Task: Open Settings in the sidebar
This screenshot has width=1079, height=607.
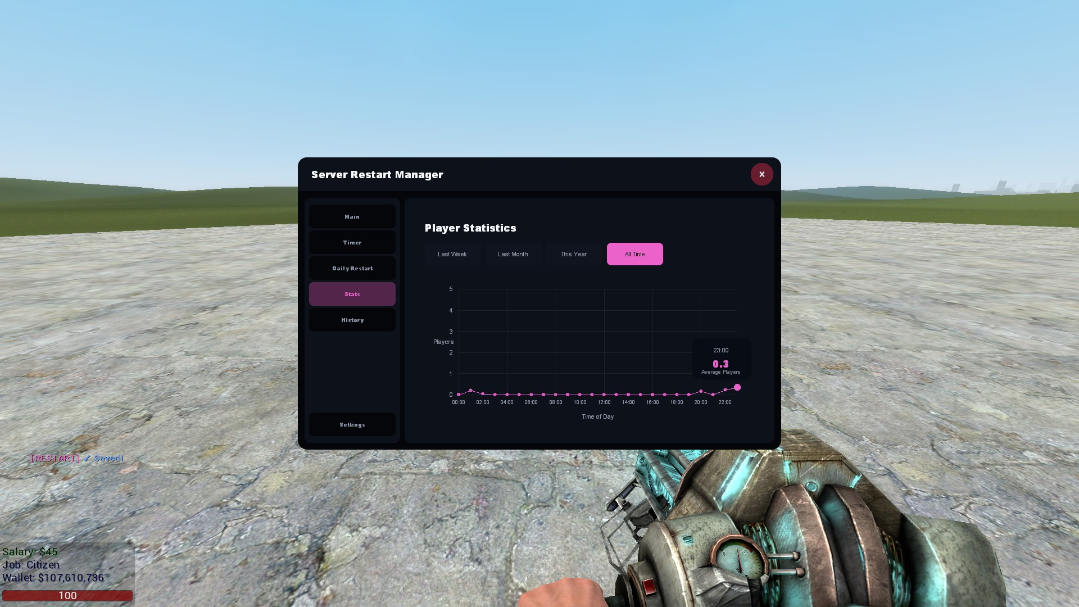Action: click(x=352, y=424)
